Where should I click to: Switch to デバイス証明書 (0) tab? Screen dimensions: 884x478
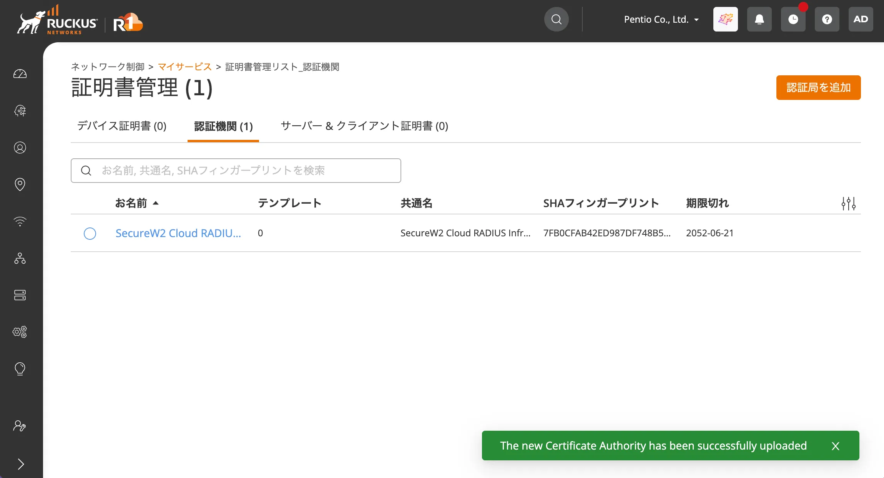click(x=121, y=126)
